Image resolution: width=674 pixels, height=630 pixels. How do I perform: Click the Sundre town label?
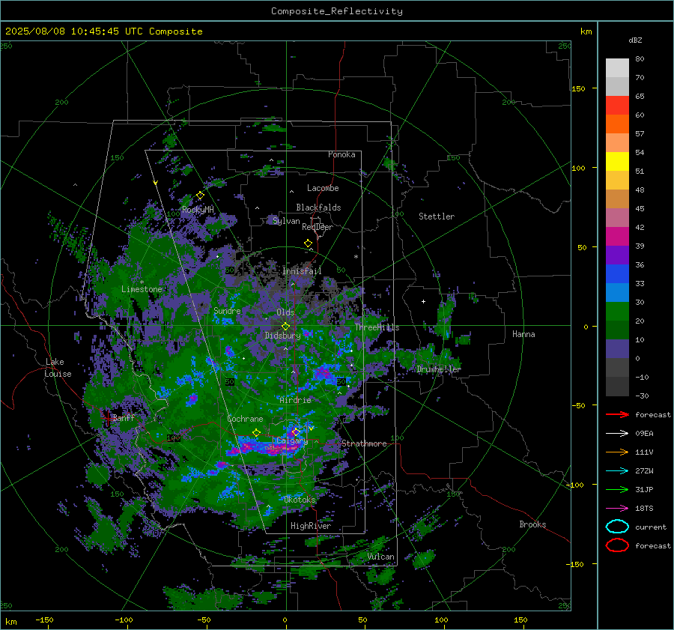point(227,310)
